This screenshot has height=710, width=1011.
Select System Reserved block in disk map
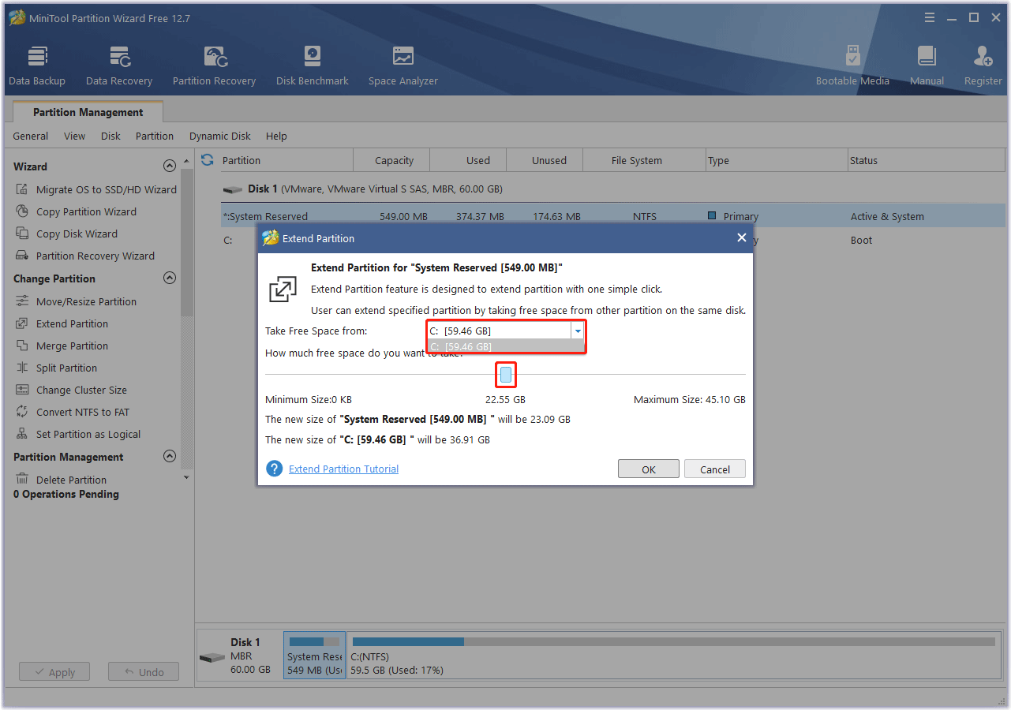315,656
